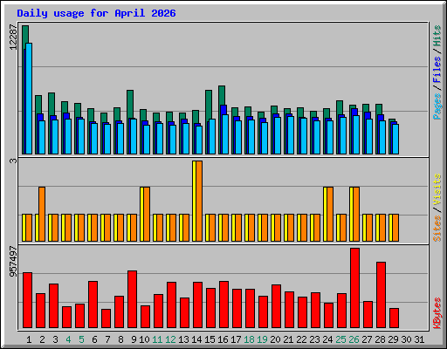The width and height of the screenshot is (447, 349).
Task: Click the 'KBytes' legend label
Action: point(437,313)
